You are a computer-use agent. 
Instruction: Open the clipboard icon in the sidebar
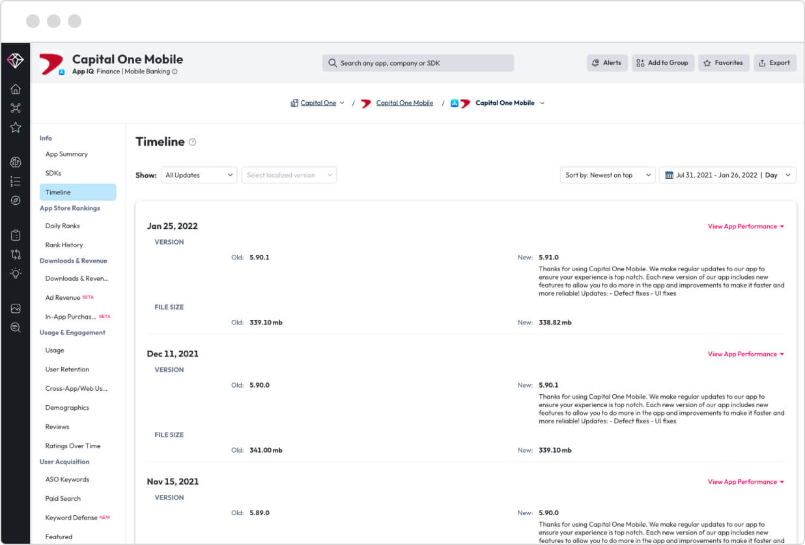click(x=16, y=235)
